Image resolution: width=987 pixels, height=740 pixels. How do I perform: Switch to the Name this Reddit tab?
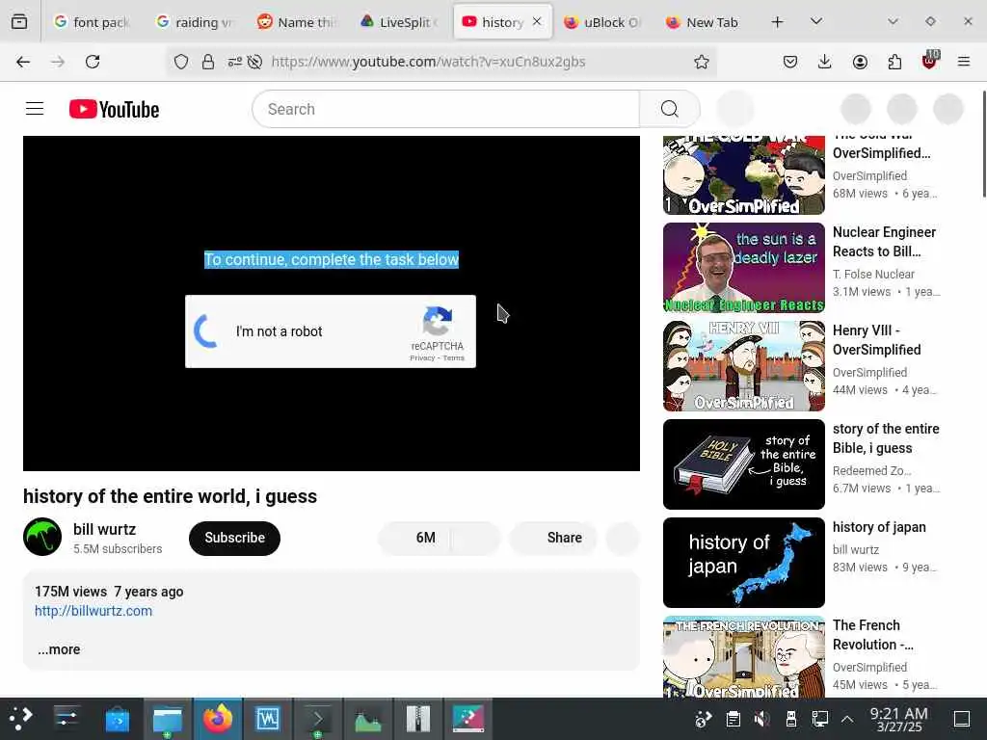click(297, 22)
